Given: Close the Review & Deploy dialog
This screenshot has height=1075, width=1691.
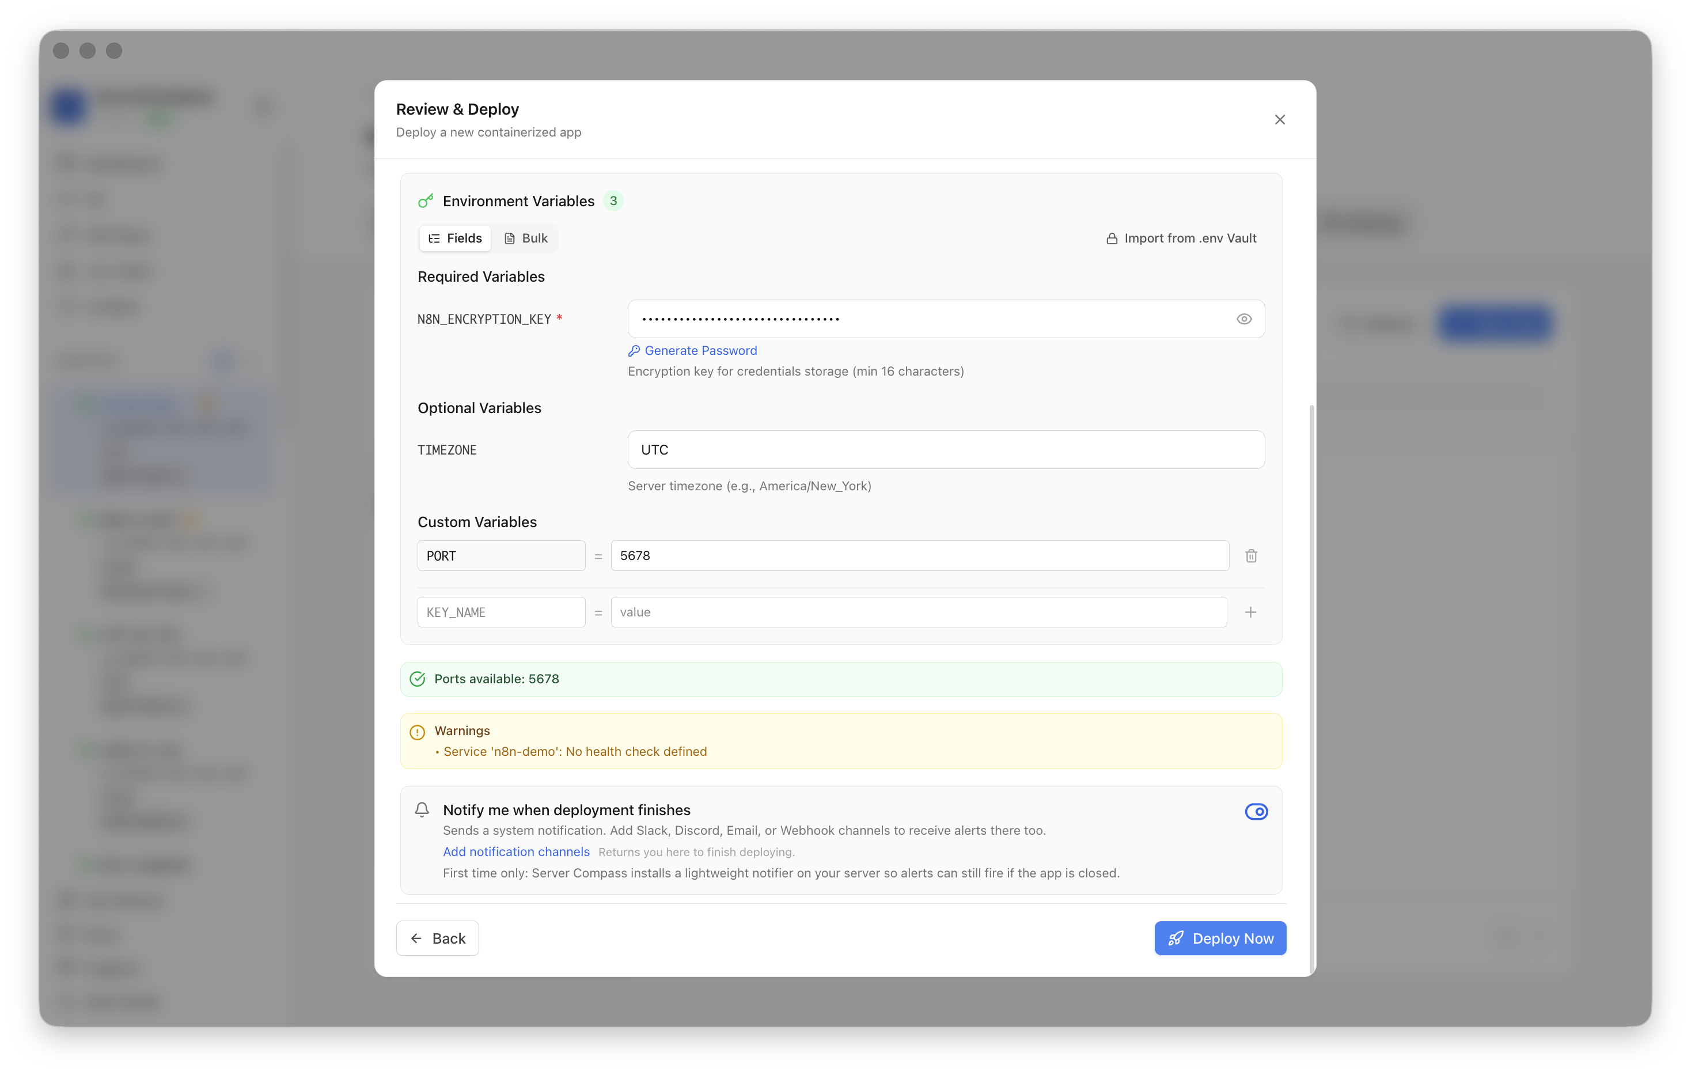Looking at the screenshot, I should click(1280, 119).
